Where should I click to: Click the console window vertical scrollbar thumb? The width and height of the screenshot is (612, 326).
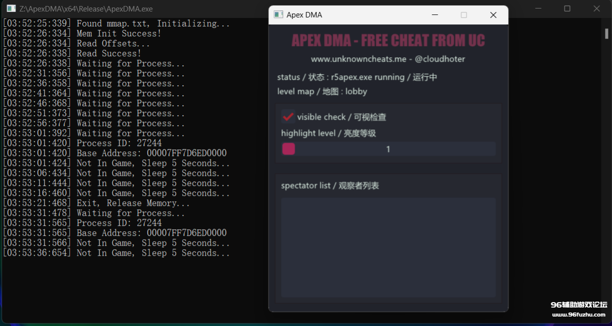pos(606,33)
